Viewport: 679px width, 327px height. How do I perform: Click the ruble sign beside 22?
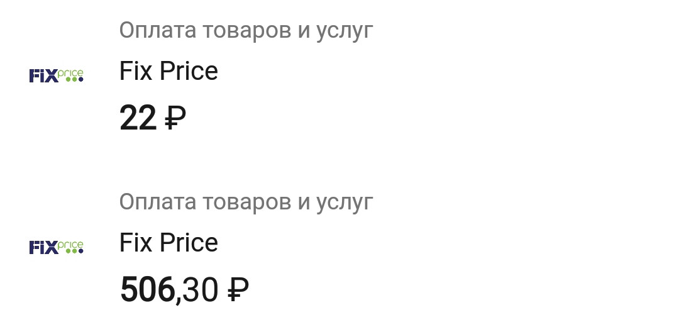click(x=175, y=118)
